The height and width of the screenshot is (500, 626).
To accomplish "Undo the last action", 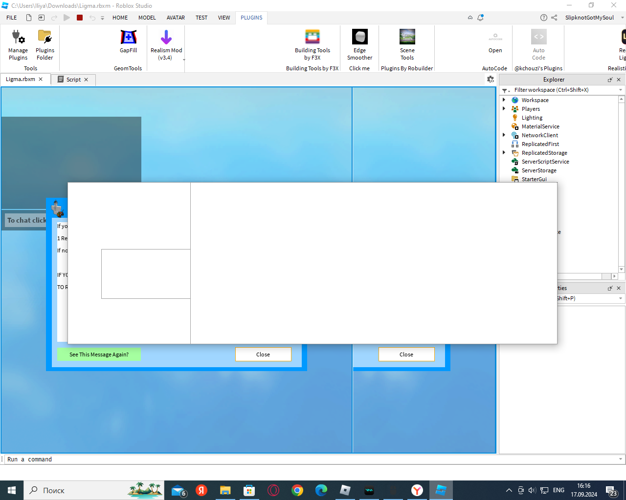I will [x=92, y=18].
